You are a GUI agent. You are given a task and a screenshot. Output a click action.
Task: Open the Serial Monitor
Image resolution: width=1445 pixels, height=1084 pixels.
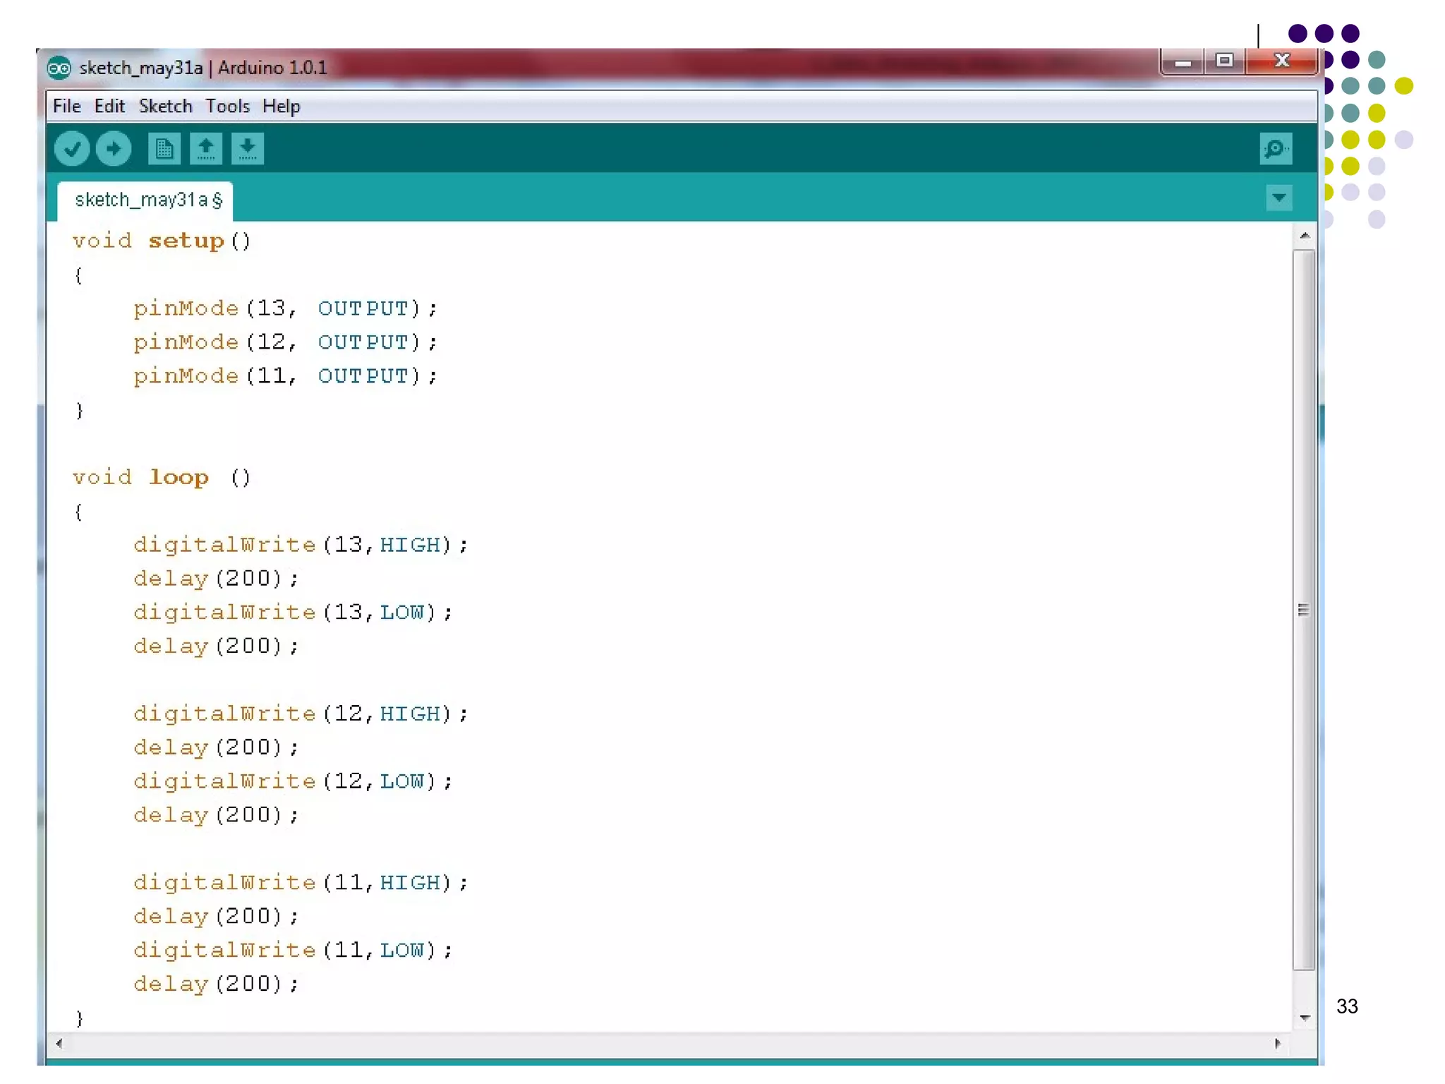coord(1276,149)
